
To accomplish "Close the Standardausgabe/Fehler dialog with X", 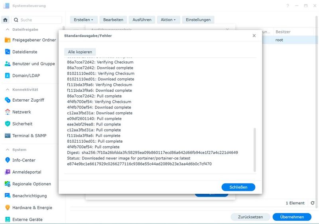I will (x=254, y=35).
